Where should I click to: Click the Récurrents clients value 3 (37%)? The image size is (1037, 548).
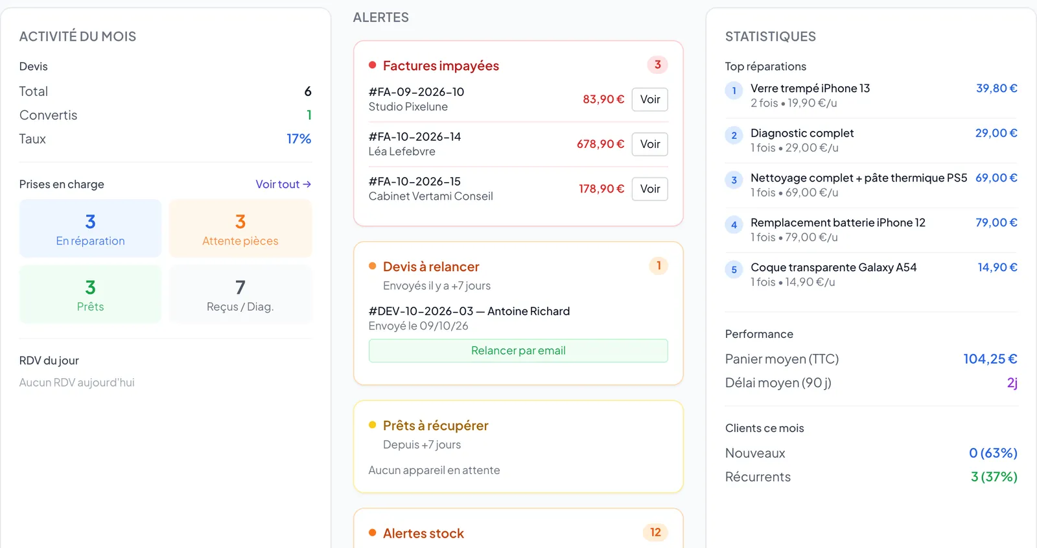994,477
